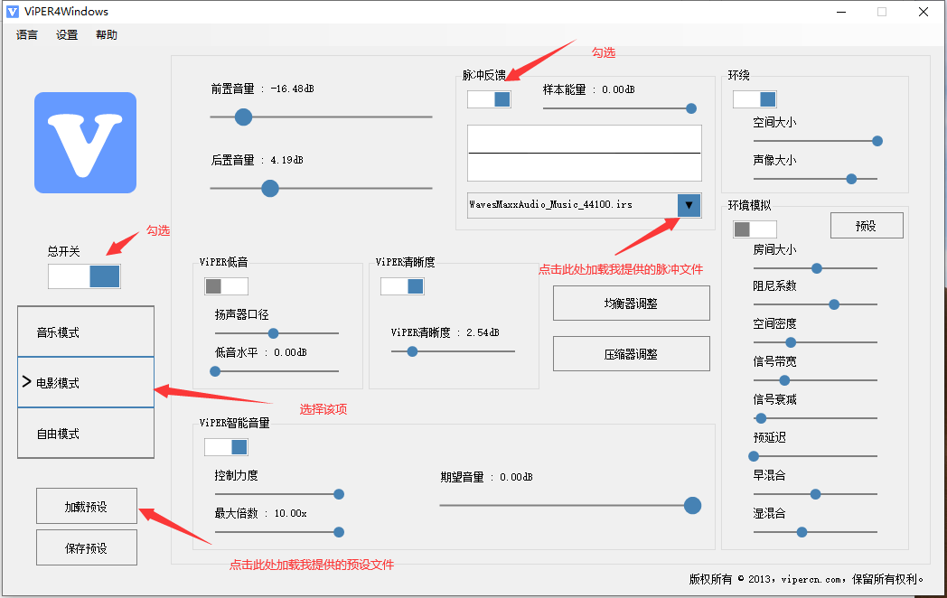947x598 pixels.
Task: Click the 最大倍数 slider handle
Action: click(339, 532)
